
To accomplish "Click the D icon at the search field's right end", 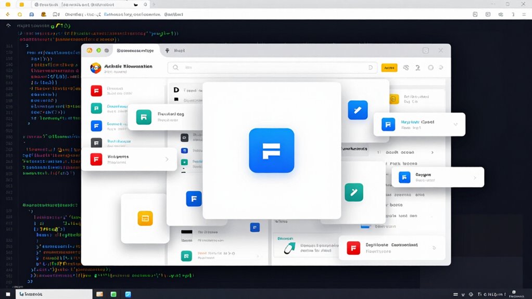I will (x=371, y=68).
